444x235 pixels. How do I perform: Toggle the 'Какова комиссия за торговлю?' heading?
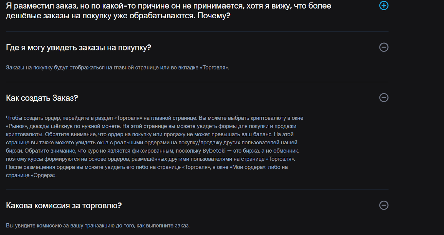(x=64, y=206)
